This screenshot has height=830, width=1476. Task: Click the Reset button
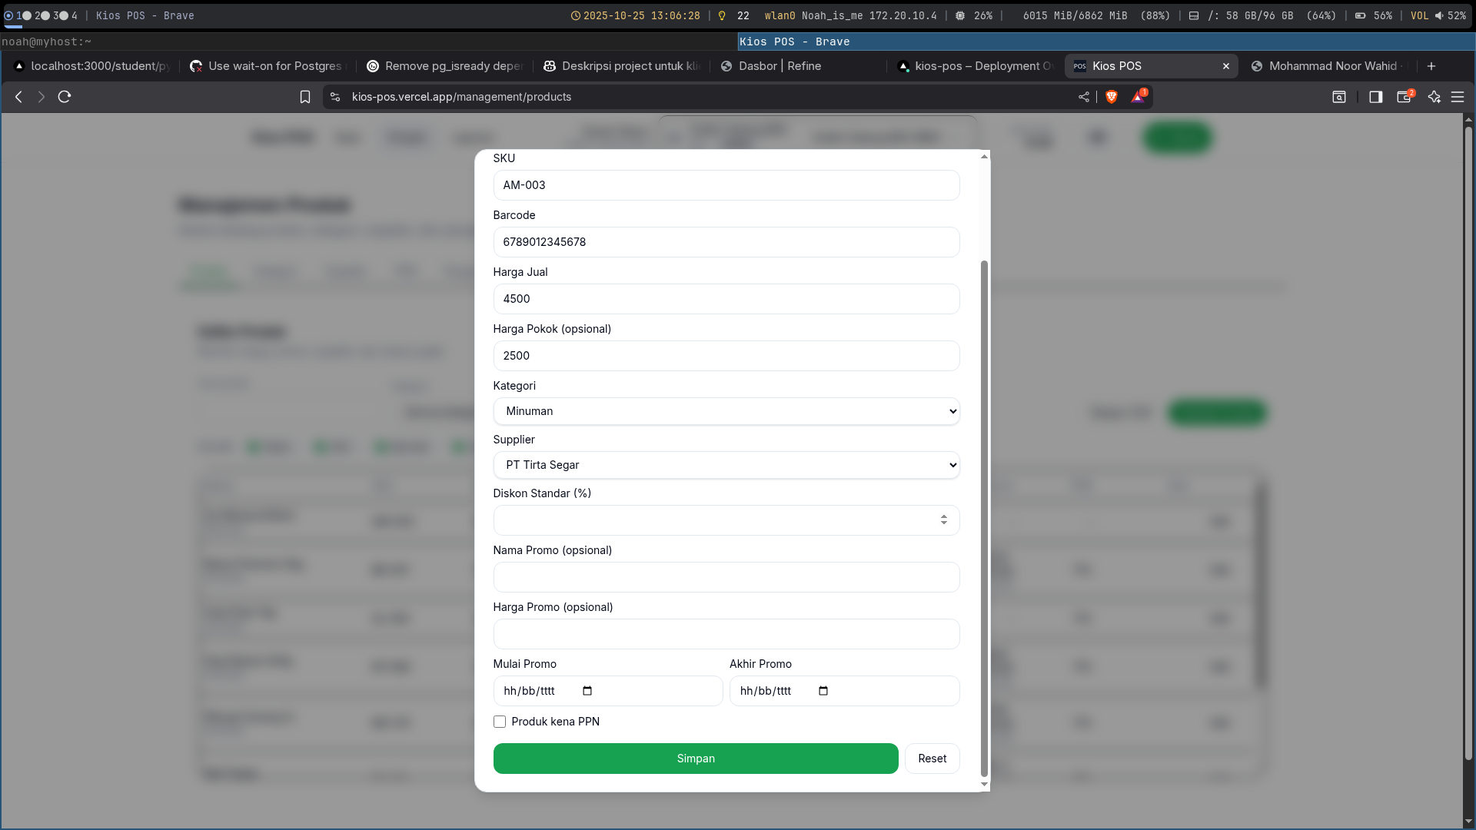932,759
